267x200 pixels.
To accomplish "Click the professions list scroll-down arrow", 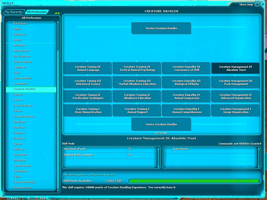I will (58, 191).
